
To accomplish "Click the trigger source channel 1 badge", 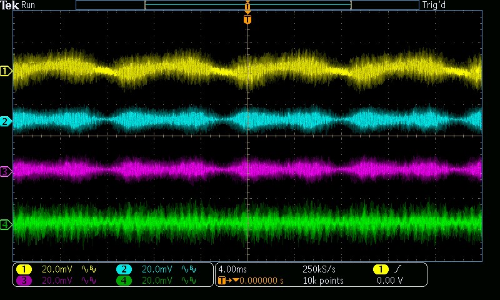I will coord(381,269).
